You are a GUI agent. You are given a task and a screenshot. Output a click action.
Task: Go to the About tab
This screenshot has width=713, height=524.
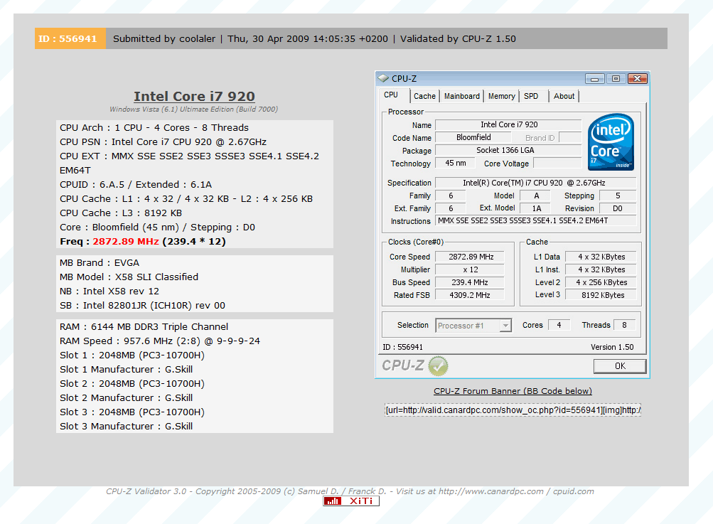pos(564,96)
